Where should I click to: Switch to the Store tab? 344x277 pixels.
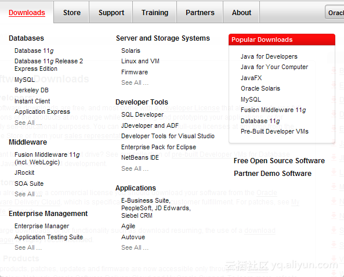click(72, 13)
